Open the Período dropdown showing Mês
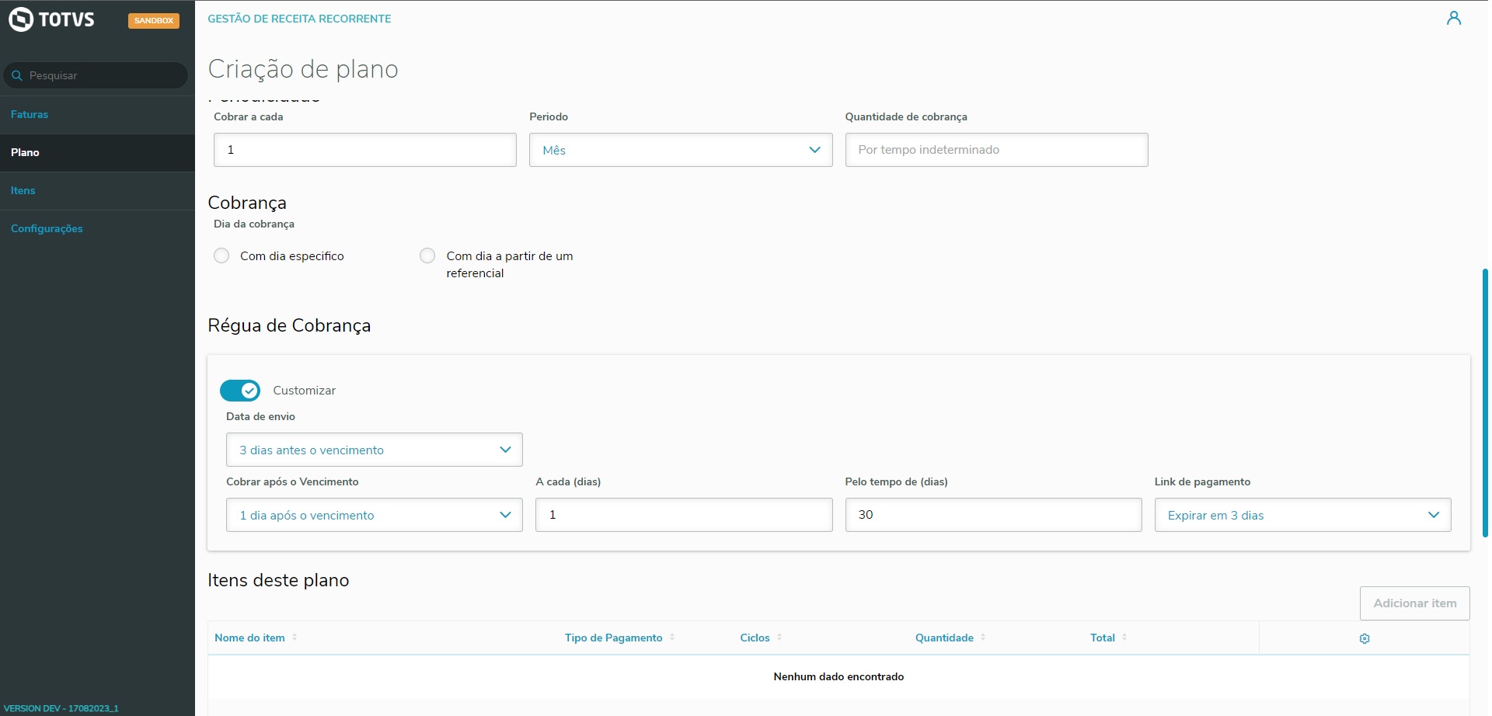The width and height of the screenshot is (1492, 716). click(680, 150)
